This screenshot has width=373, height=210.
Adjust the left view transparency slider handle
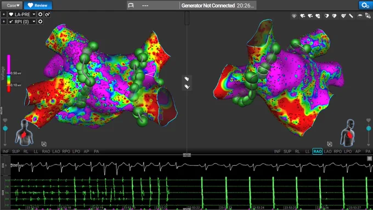pyautogui.click(x=5, y=128)
